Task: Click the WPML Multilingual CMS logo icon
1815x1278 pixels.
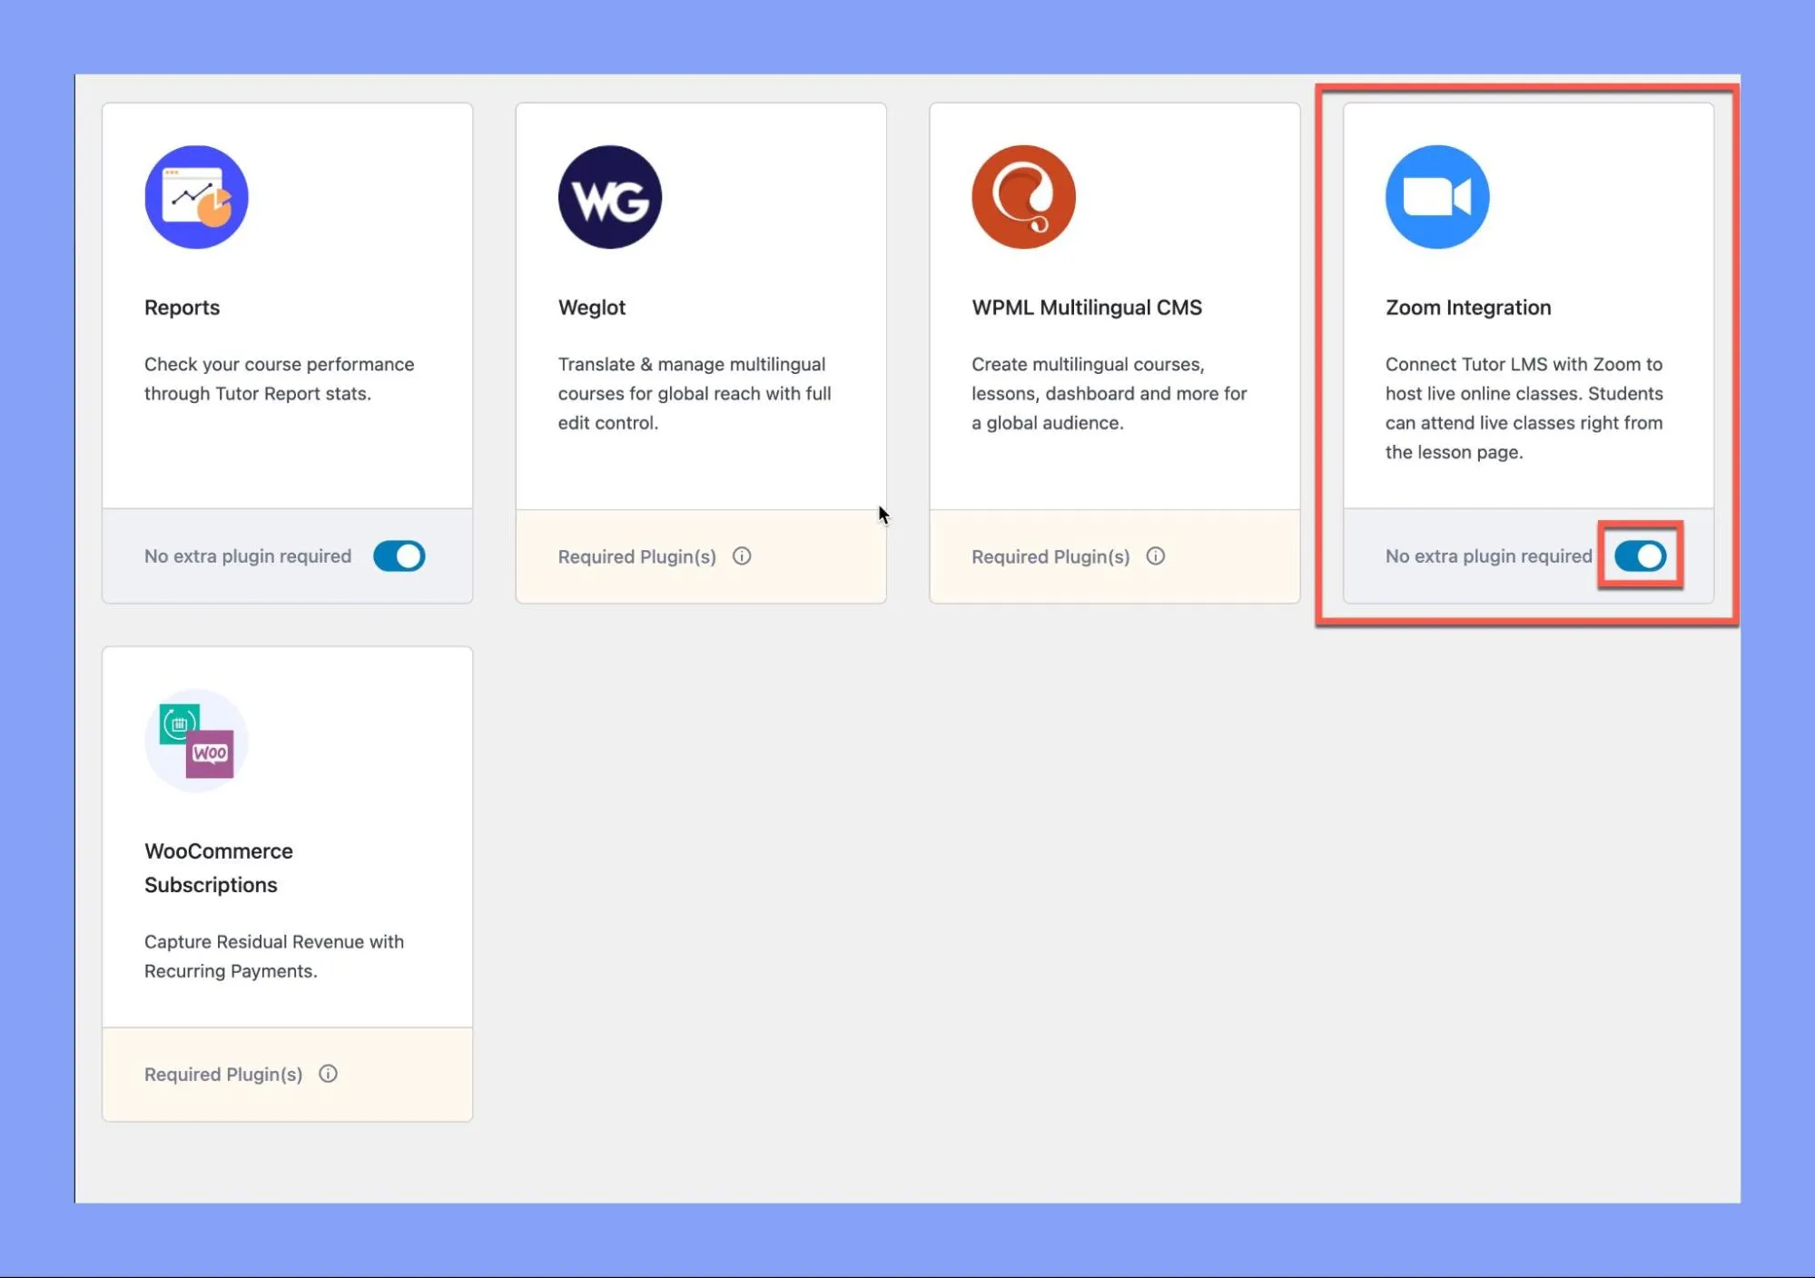Action: click(x=1023, y=197)
